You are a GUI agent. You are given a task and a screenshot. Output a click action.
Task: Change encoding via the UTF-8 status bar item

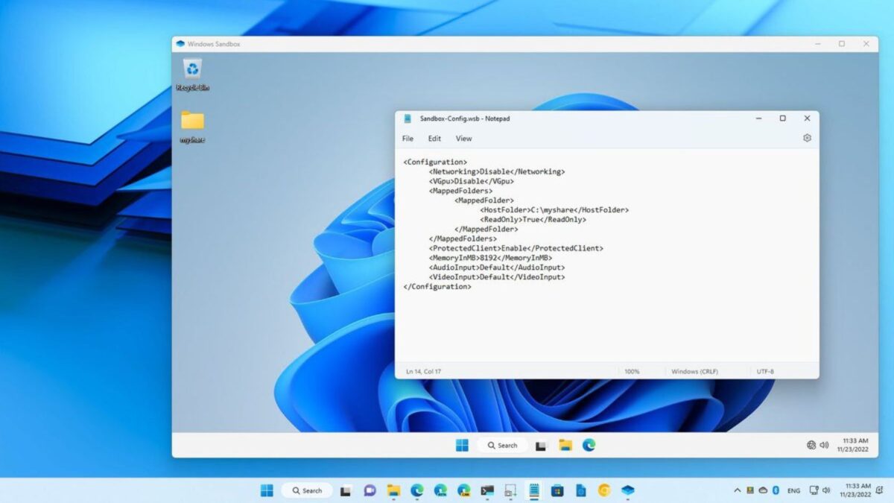coord(766,370)
